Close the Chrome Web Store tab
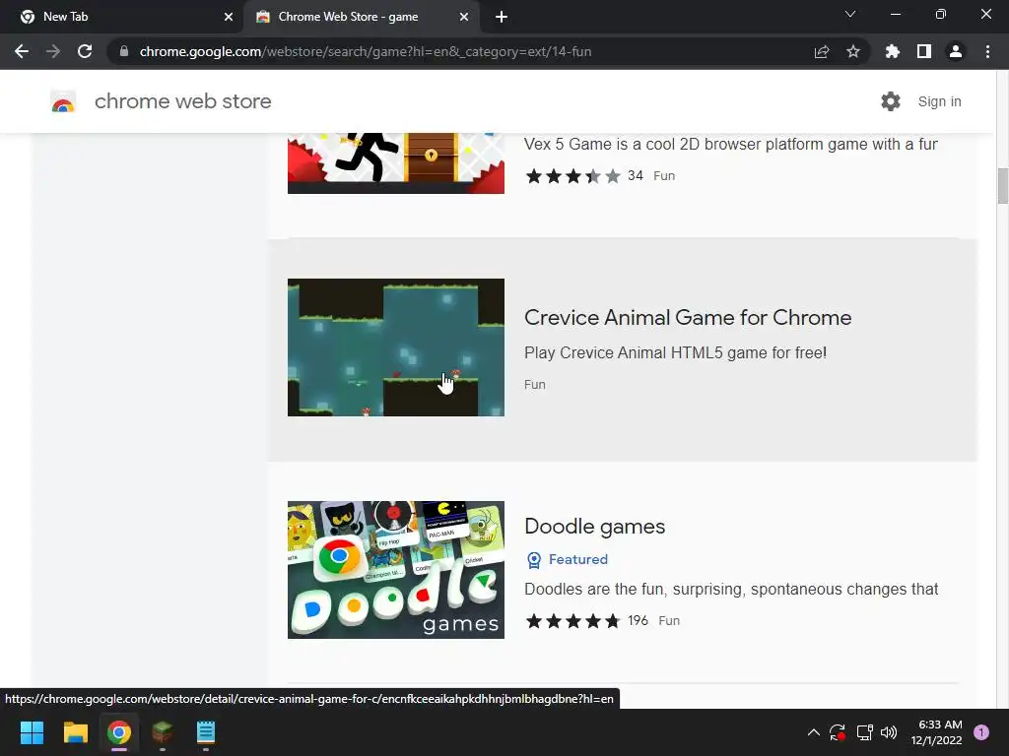Screen dimensions: 1009x756 pos(464,17)
